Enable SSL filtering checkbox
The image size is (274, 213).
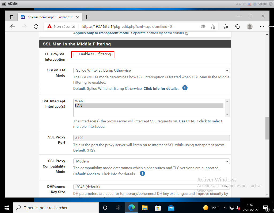(x=75, y=55)
